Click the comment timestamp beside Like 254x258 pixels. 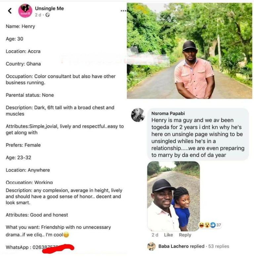155,235
